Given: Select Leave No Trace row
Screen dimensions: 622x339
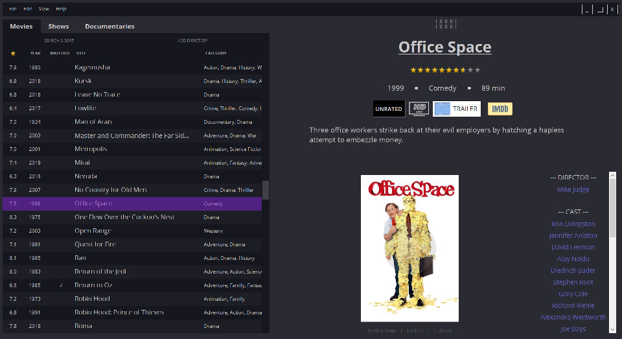Looking at the screenshot, I should pos(132,95).
